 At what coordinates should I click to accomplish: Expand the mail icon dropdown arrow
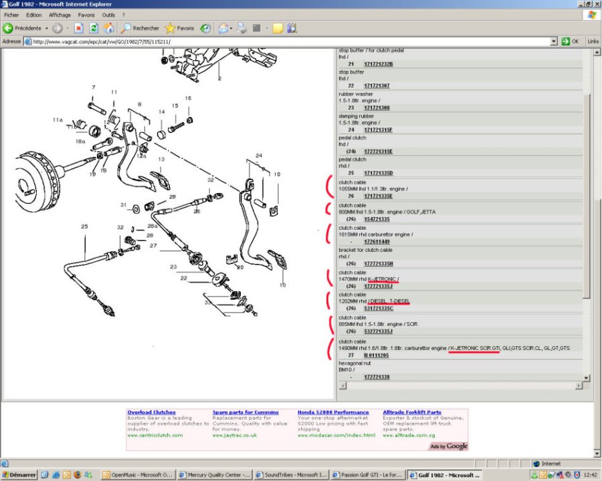point(231,28)
